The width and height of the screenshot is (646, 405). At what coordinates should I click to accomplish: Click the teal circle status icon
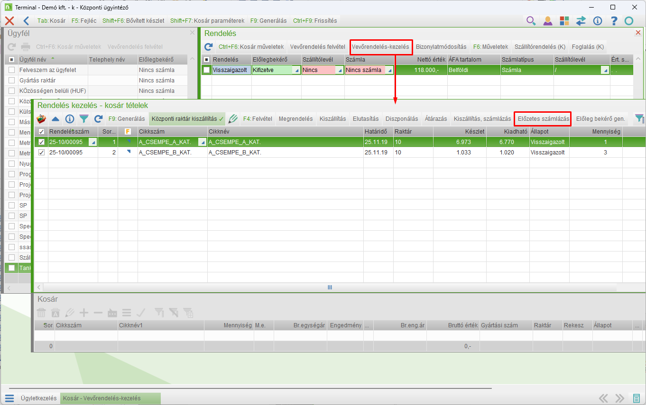click(x=629, y=21)
